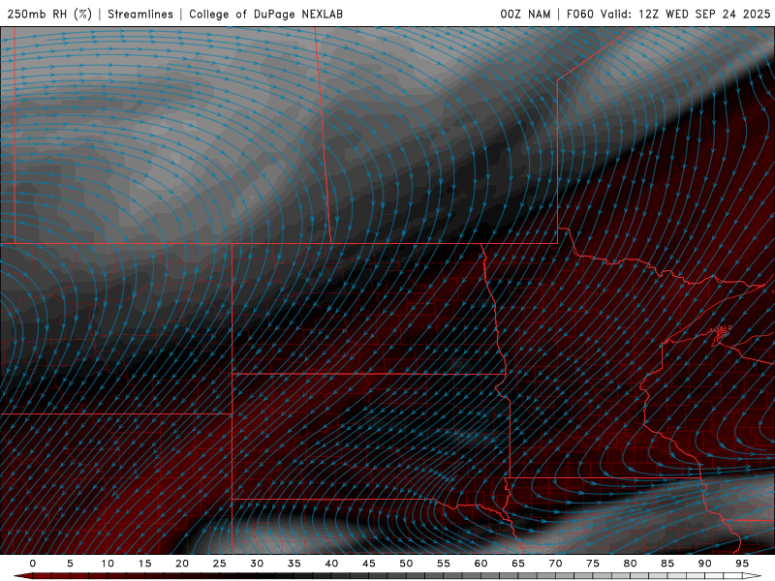Click the colorbar label "0"

click(x=33, y=564)
